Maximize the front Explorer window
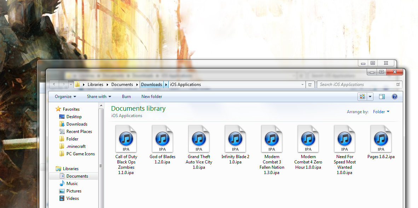 382,72
